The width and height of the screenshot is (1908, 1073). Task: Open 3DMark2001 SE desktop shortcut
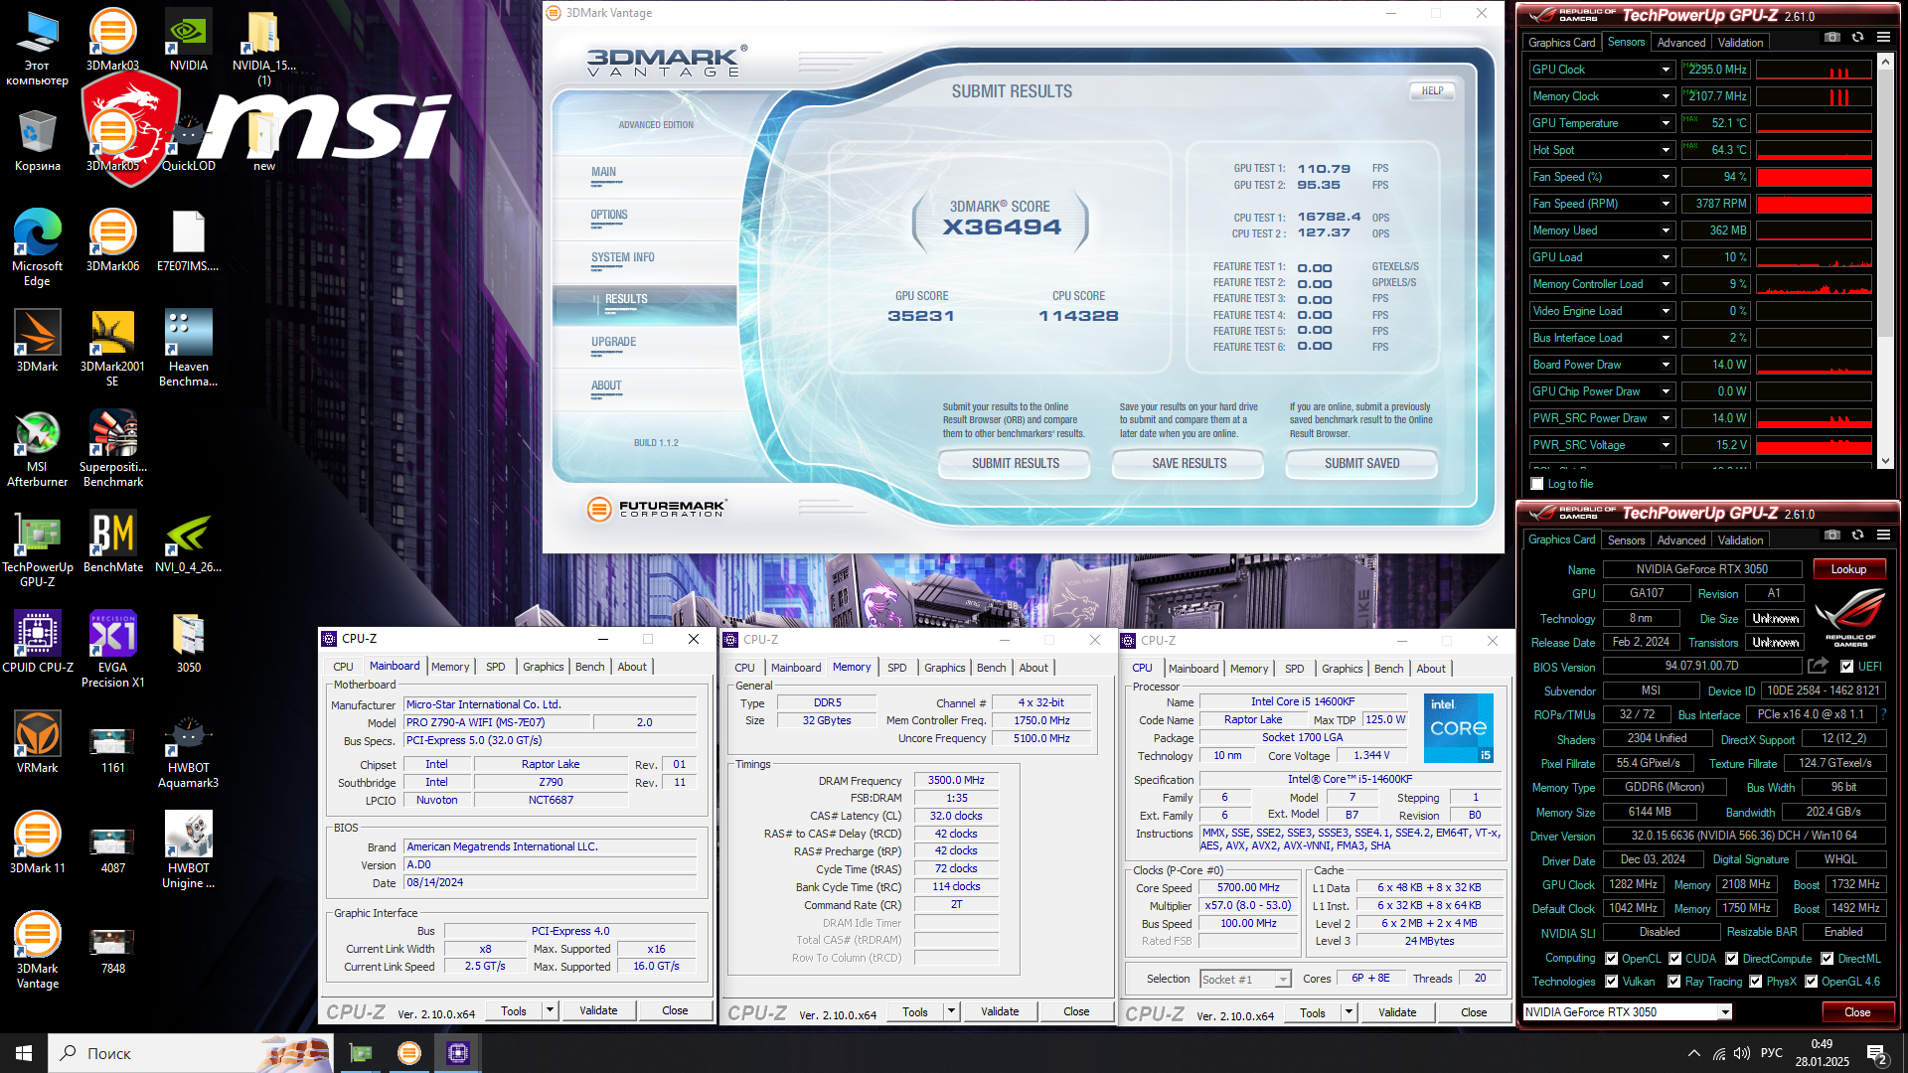pyautogui.click(x=112, y=348)
